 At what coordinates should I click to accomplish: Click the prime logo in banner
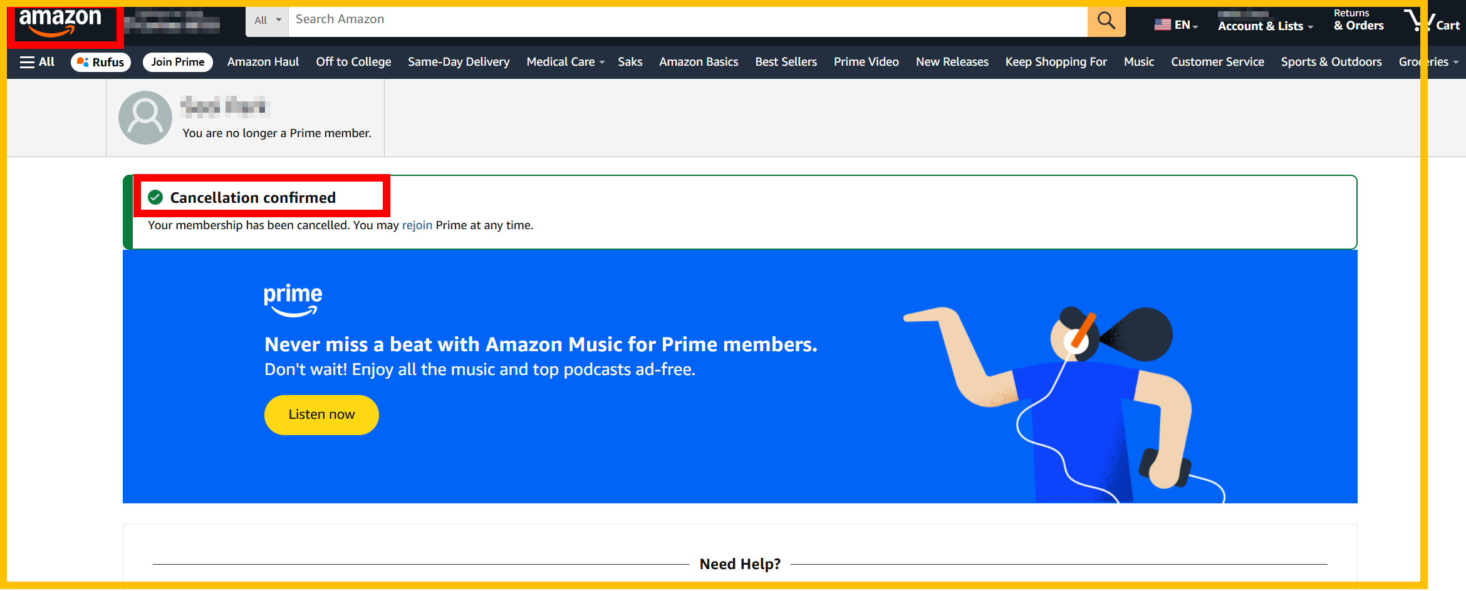[x=293, y=301]
